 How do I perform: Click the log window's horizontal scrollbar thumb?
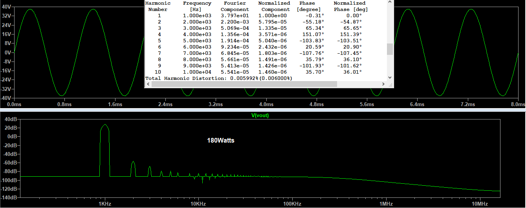point(244,84)
